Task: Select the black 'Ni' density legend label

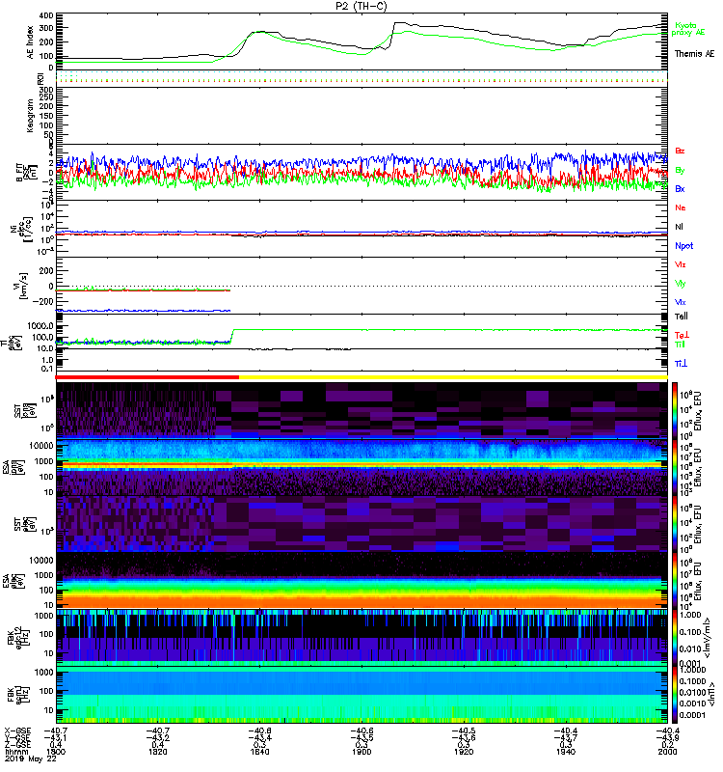Action: click(679, 227)
